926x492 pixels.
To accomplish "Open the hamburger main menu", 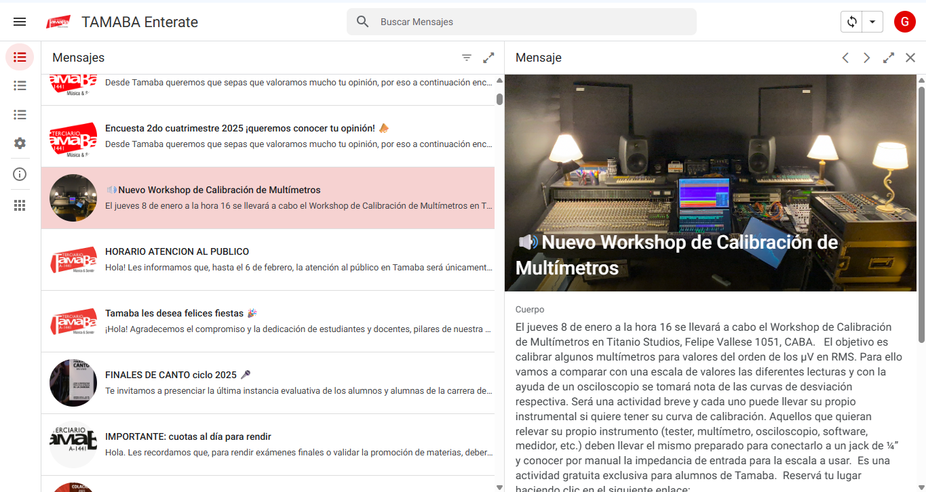I will 20,22.
